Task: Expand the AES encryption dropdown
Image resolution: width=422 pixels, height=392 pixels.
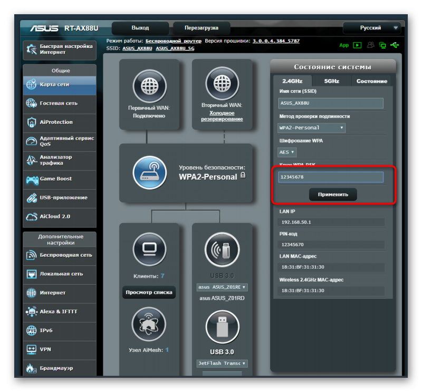Action: tap(287, 152)
